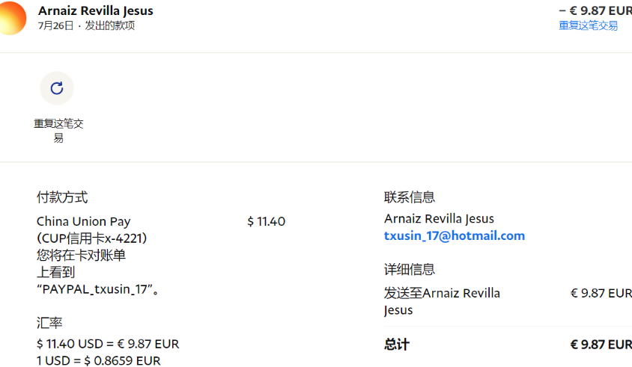The width and height of the screenshot is (632, 367).
Task: Click the orange profile avatar
Action: point(11,18)
